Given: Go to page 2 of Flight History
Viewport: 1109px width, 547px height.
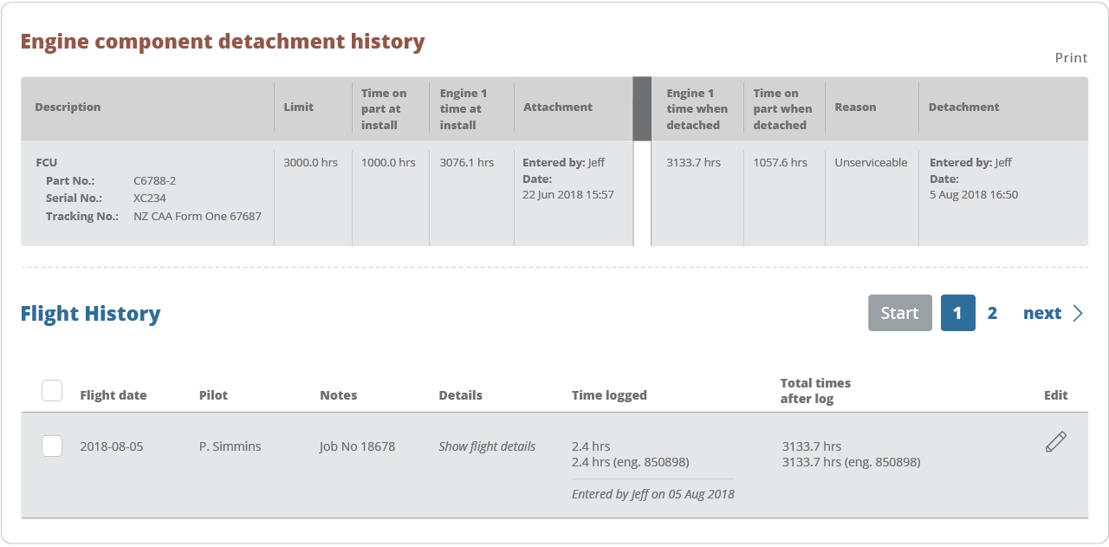Looking at the screenshot, I should click(992, 313).
